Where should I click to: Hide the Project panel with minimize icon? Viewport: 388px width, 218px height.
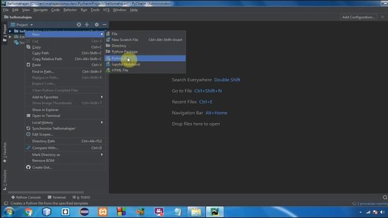pos(105,24)
